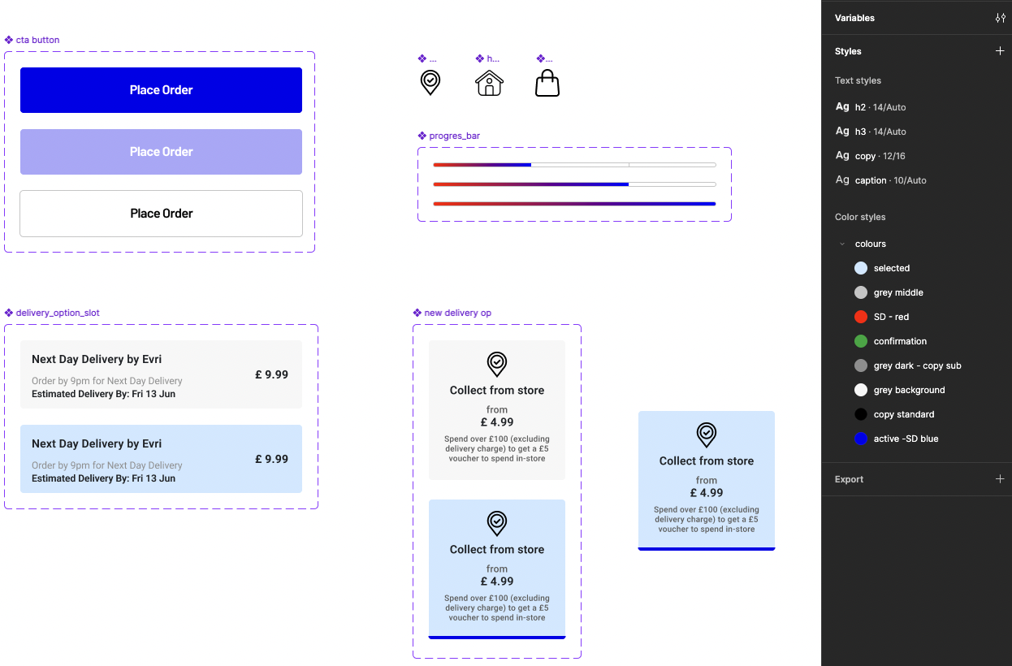Select the home icon component
Image resolution: width=1012 pixels, height=666 pixels.
[x=489, y=83]
